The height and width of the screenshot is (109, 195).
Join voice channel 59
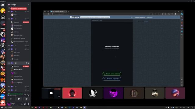click(x=19, y=87)
